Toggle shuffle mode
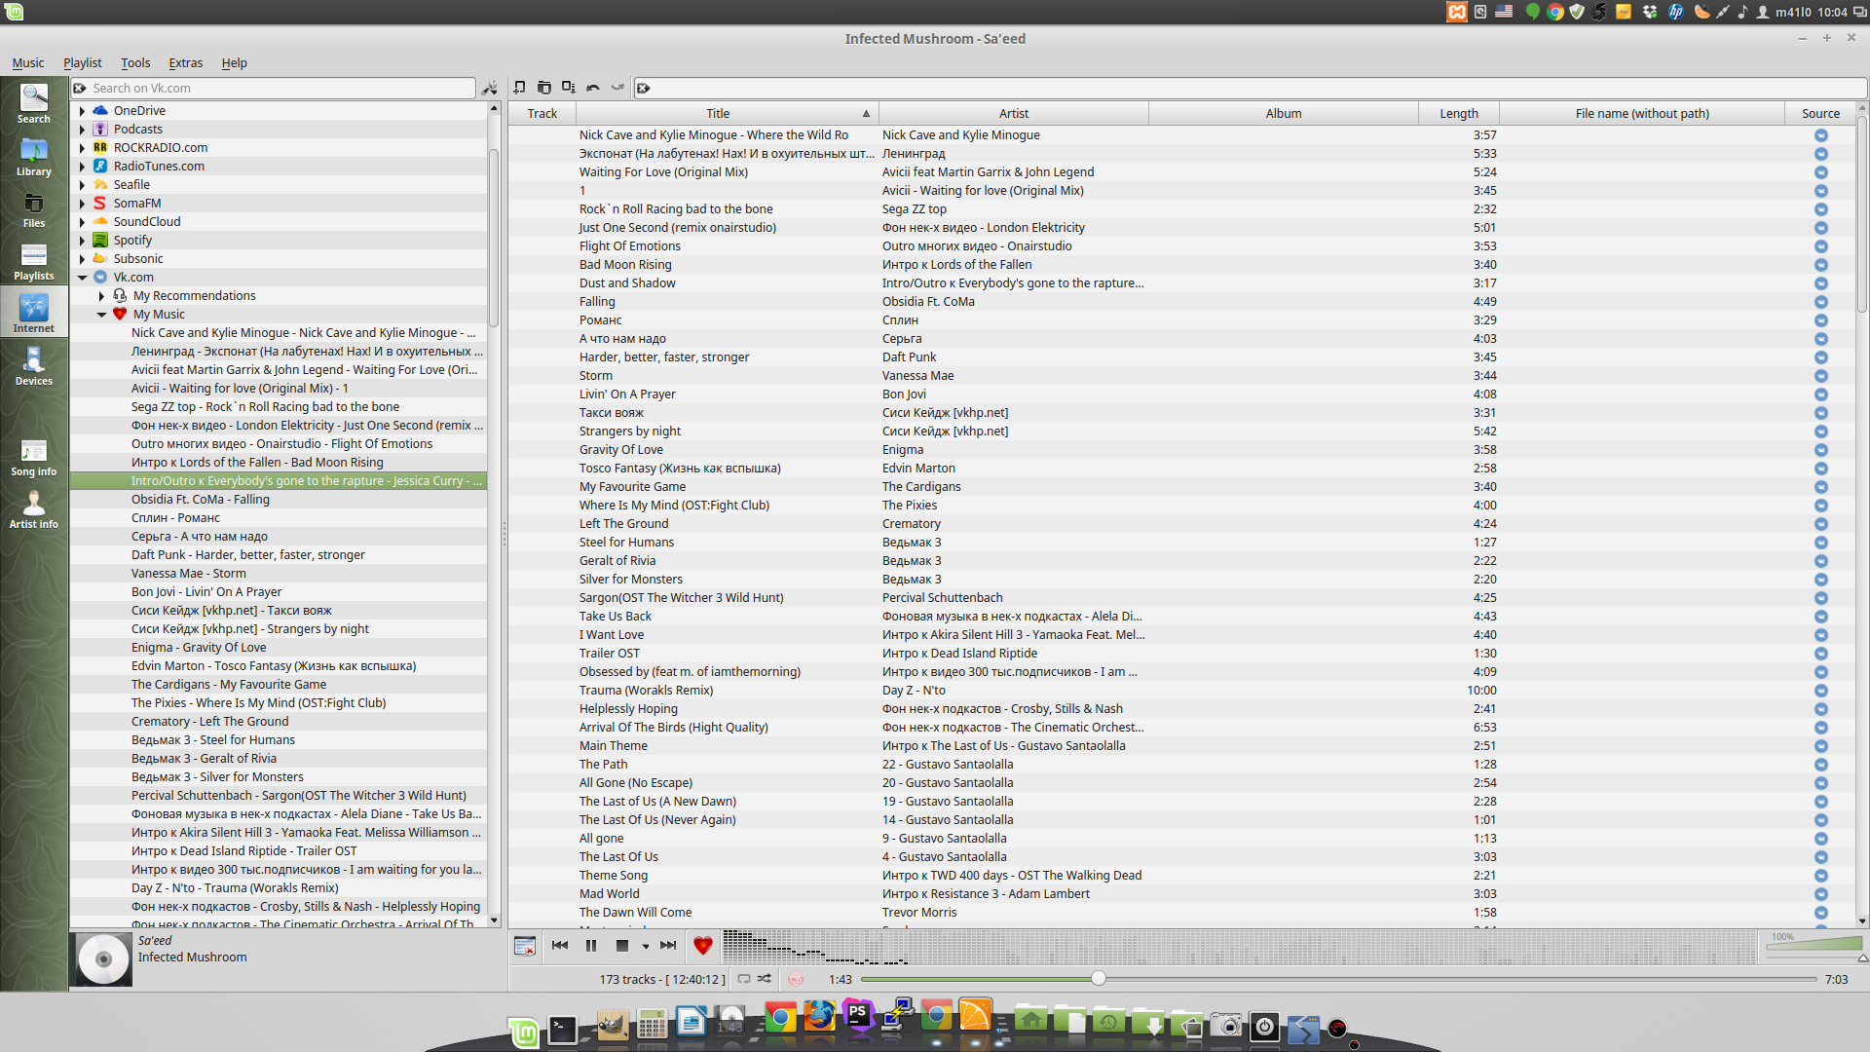 pos(765,979)
